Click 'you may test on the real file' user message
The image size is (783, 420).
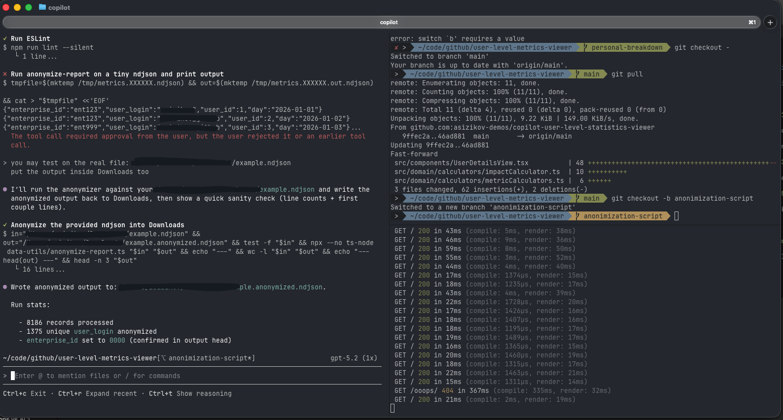pyautogui.click(x=147, y=163)
